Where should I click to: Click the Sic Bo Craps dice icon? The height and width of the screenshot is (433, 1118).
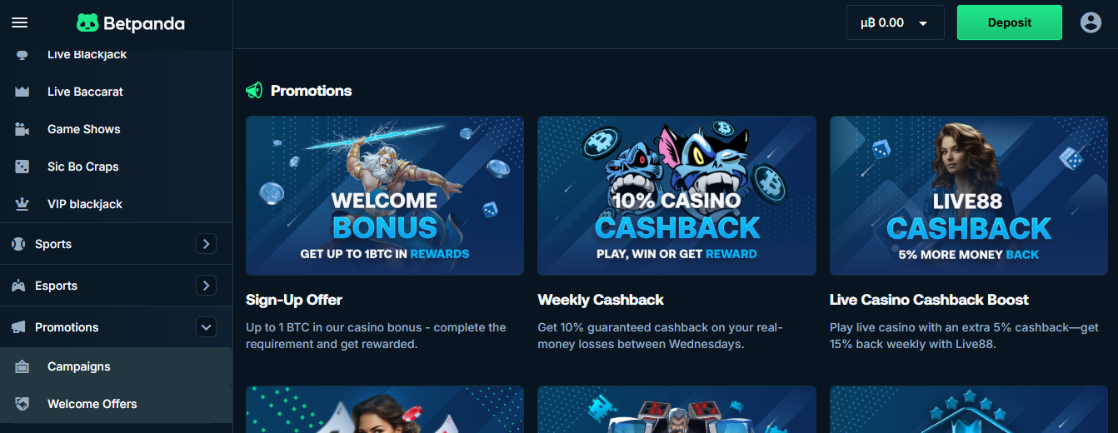[22, 167]
